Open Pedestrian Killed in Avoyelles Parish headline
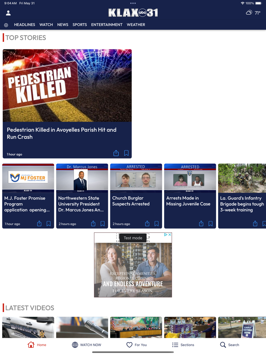The height and width of the screenshot is (355, 266). pos(62,133)
